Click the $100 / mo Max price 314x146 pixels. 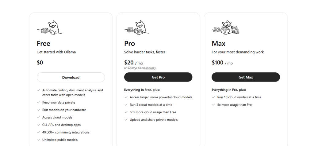(222, 63)
